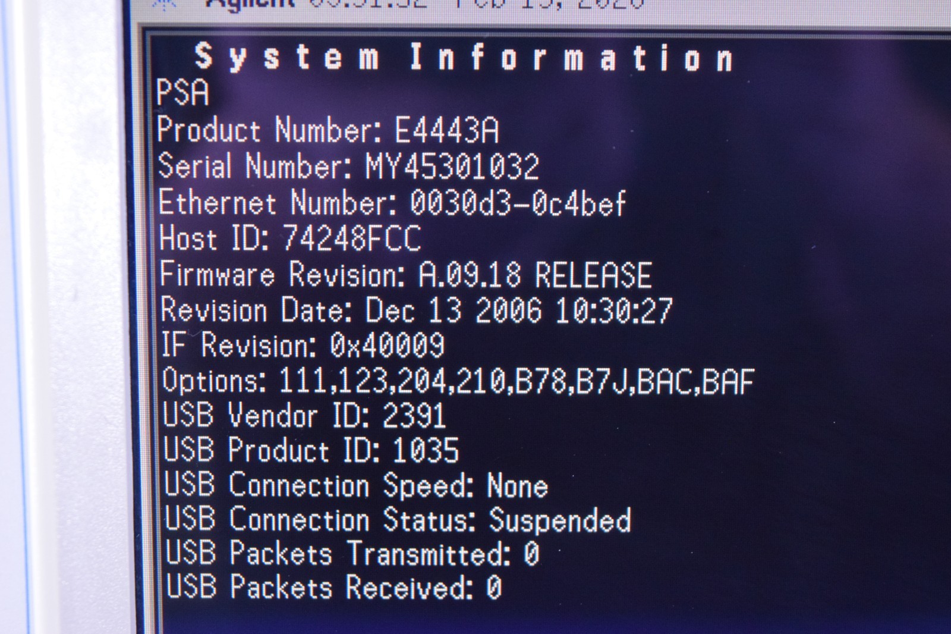Click the IF Revision 0x40009 entry
The width and height of the screenshot is (951, 634).
303,345
